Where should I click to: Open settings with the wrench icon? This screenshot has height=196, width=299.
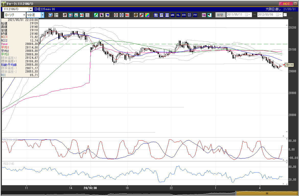pos(141,15)
